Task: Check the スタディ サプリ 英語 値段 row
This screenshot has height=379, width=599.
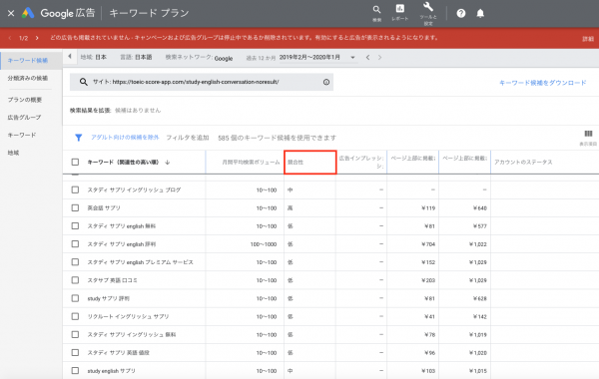Action: tap(75, 352)
